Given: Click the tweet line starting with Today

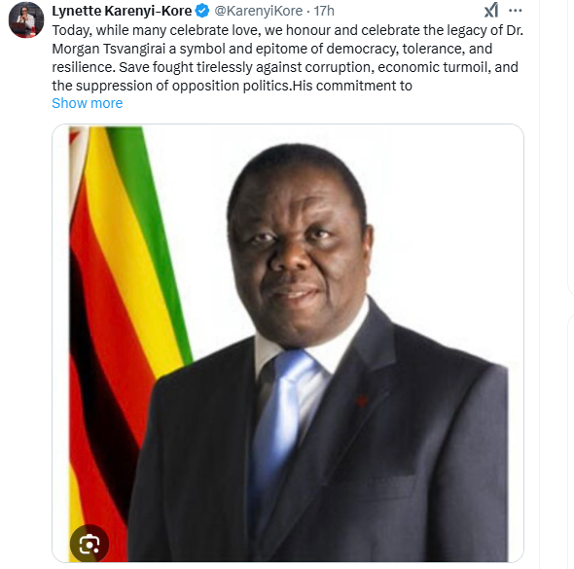Looking at the screenshot, I should tap(287, 30).
